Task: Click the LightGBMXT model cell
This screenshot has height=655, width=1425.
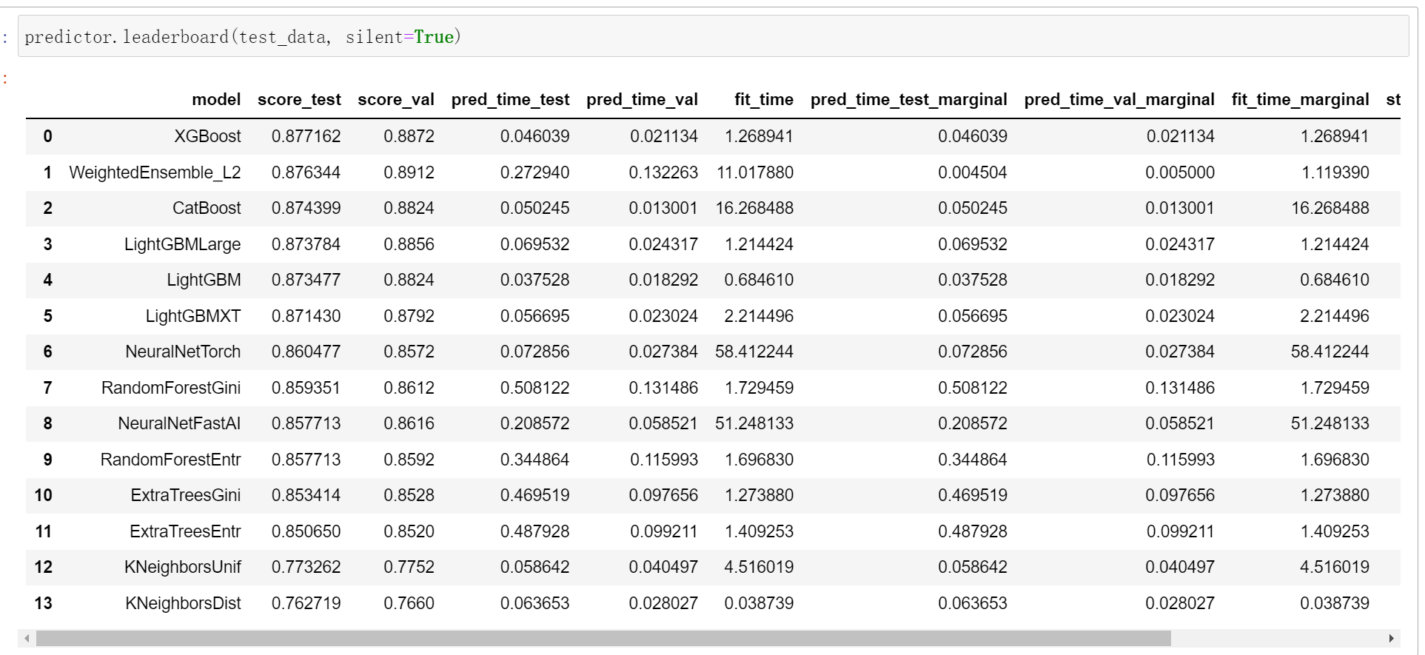Action: click(x=192, y=316)
